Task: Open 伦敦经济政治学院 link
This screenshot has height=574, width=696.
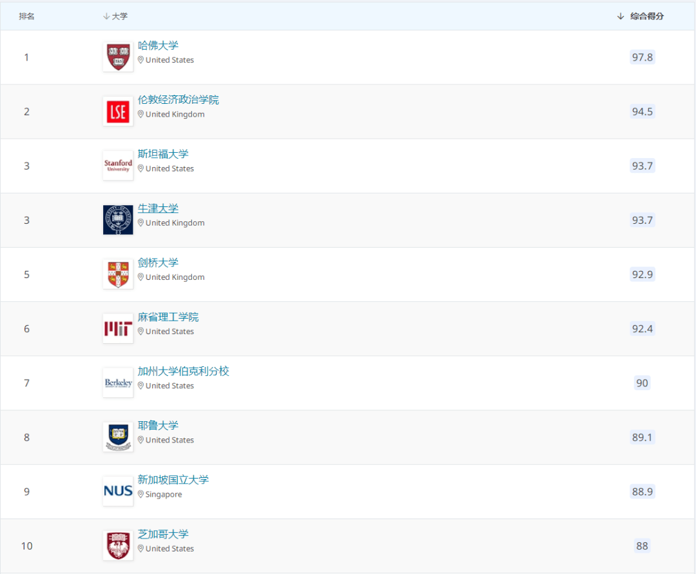Action: pos(179,99)
